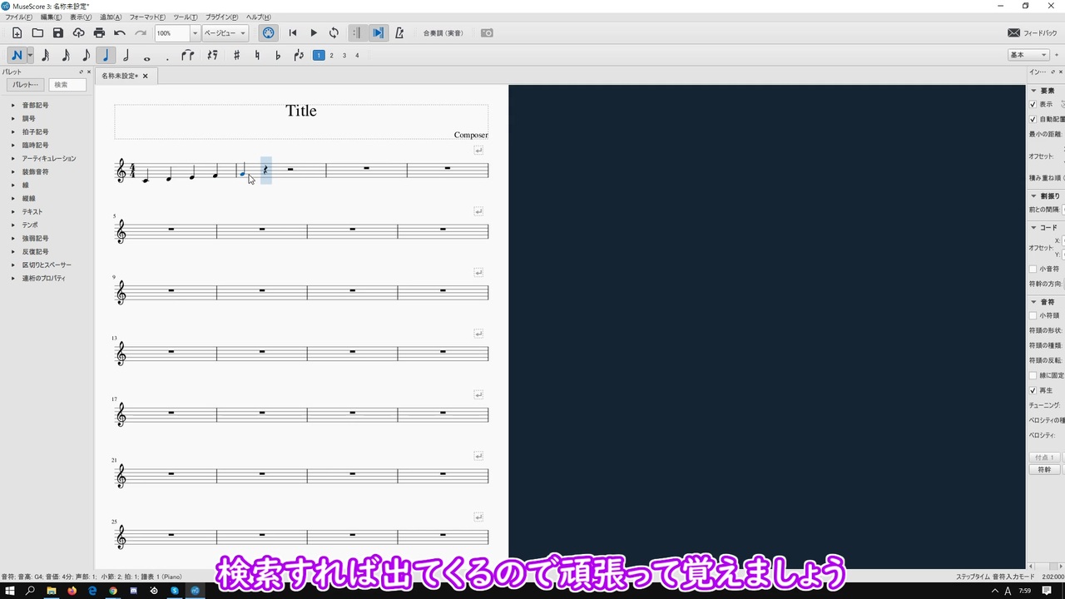Screen dimensions: 1065x599
Task: Click flip direction icon
Action: [299, 56]
